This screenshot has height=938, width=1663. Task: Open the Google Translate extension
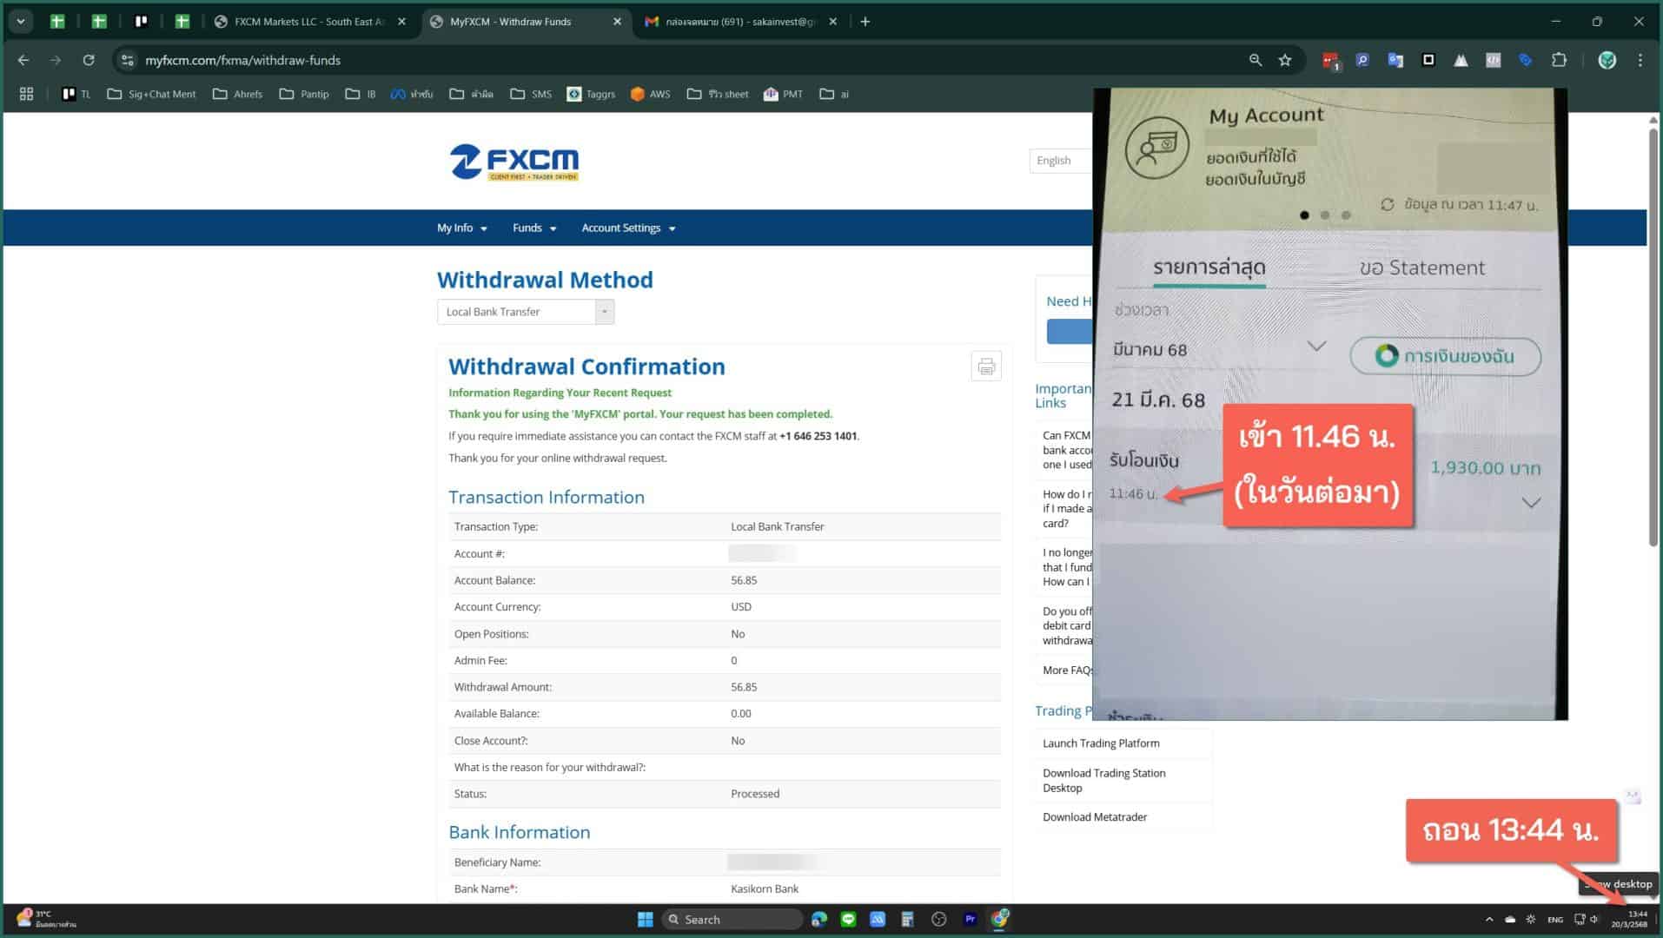click(1395, 60)
